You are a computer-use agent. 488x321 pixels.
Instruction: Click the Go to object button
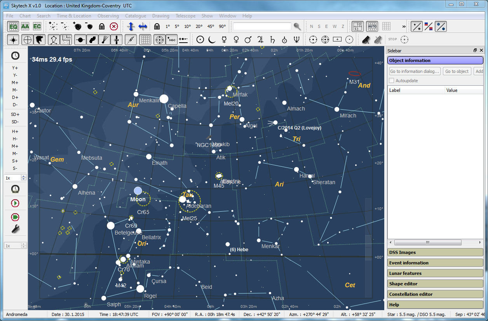click(457, 71)
